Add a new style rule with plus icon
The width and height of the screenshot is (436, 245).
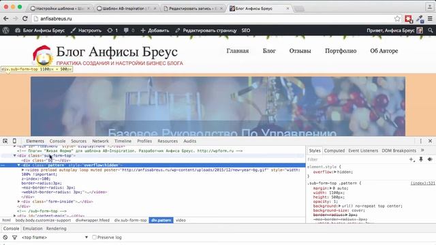point(411,159)
